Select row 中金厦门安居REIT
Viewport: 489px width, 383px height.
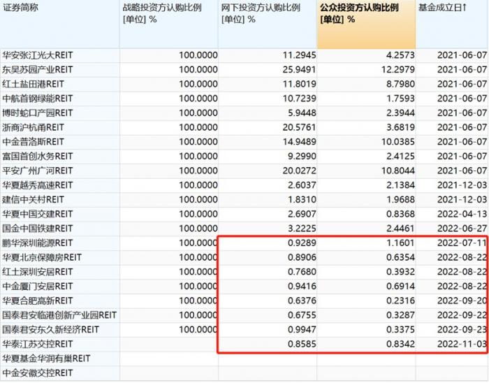[x=245, y=287]
